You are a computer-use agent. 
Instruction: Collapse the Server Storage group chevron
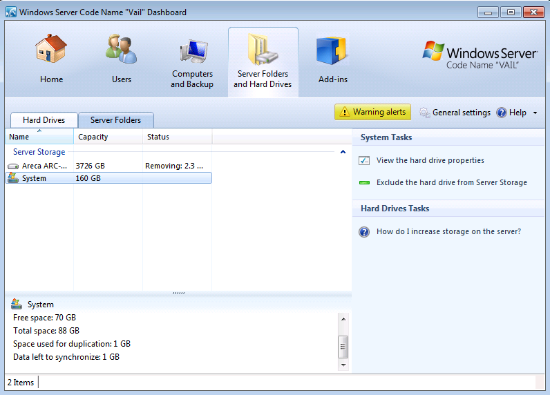(x=343, y=152)
